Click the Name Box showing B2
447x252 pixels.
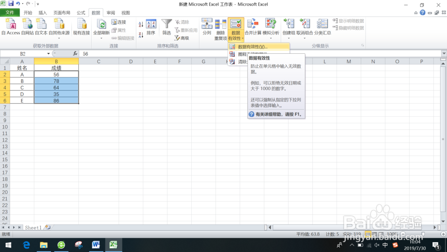(23, 54)
